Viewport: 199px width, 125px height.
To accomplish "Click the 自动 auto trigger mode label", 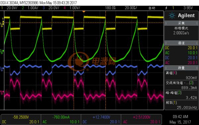I will pyautogui.click(x=152, y=8).
